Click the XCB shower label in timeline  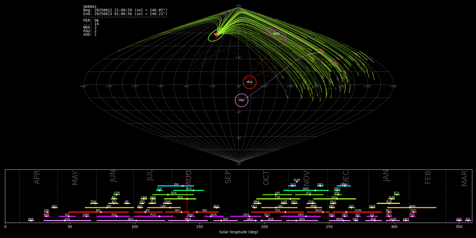tap(389, 202)
